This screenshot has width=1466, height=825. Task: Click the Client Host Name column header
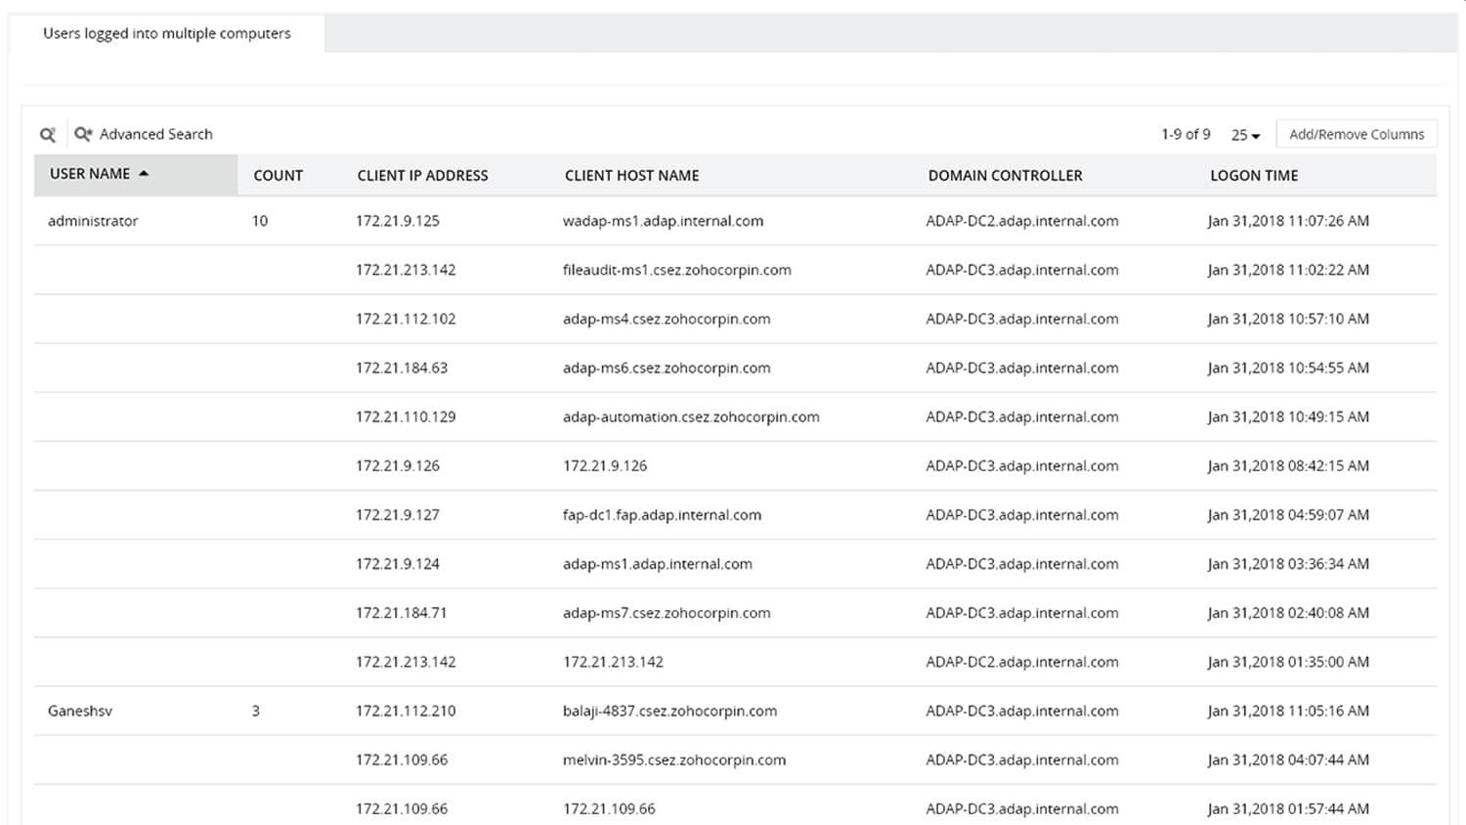(631, 176)
